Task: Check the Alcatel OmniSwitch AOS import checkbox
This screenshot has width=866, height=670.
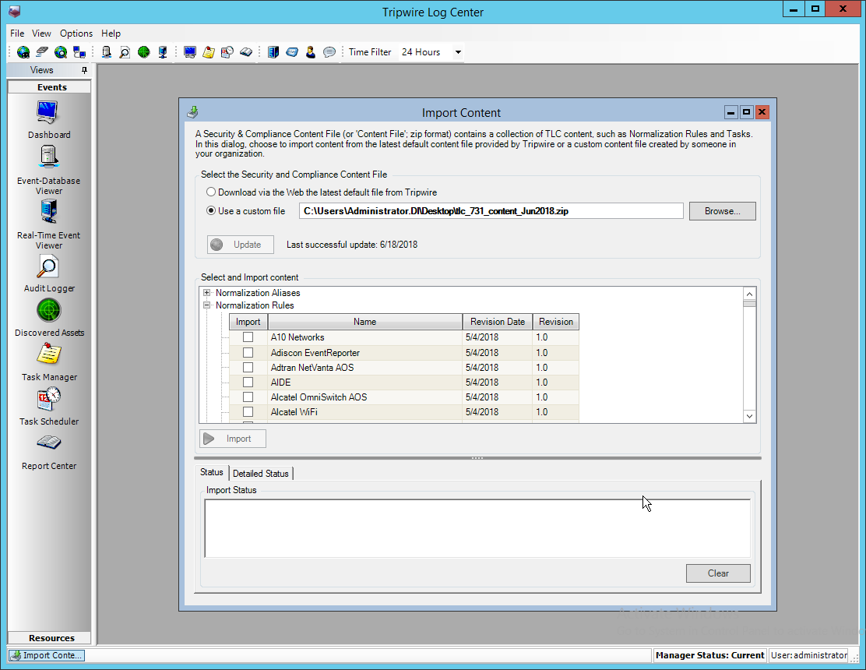Action: tap(248, 397)
